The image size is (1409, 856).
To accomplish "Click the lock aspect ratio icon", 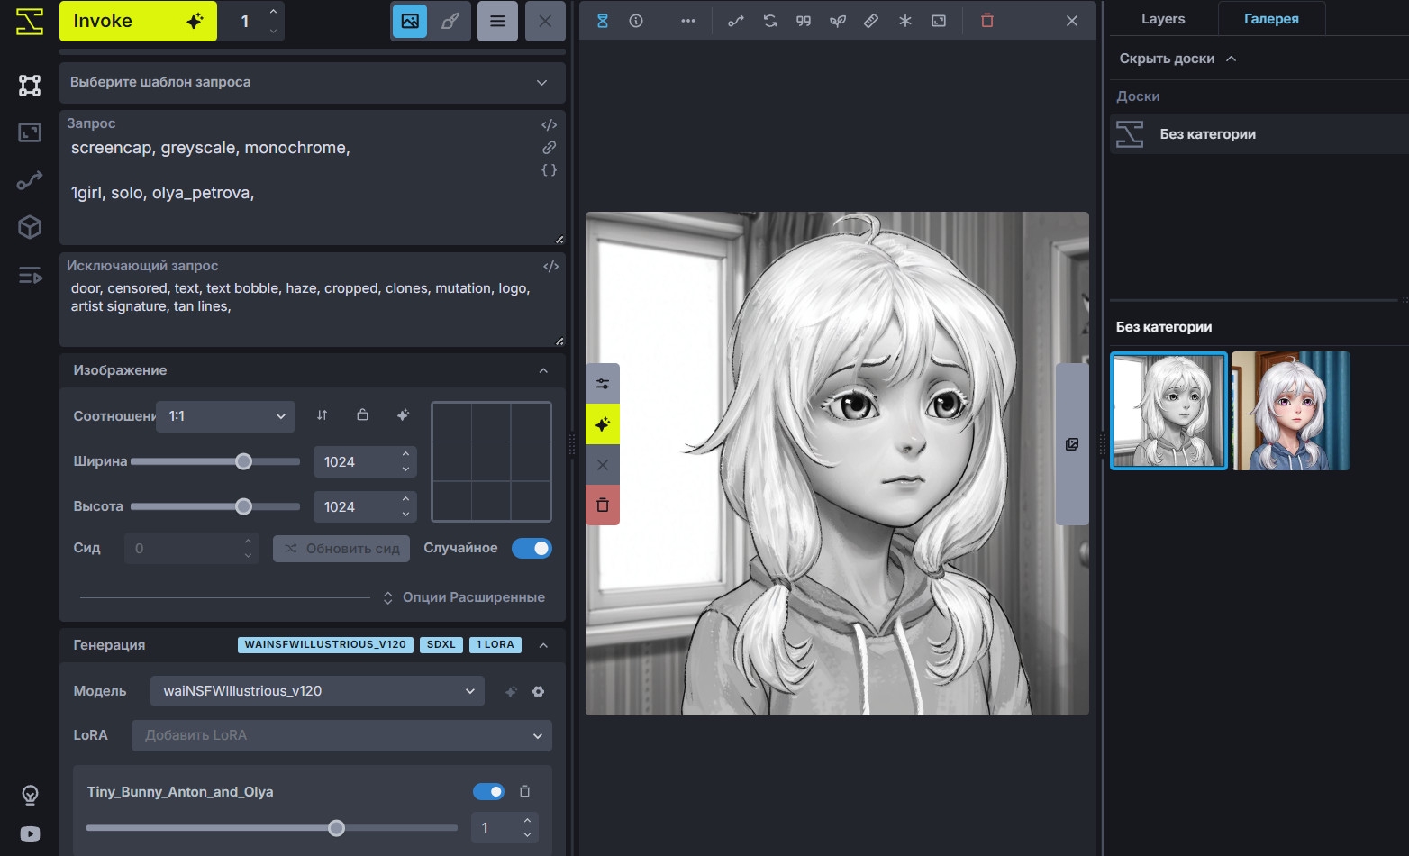I will point(362,415).
